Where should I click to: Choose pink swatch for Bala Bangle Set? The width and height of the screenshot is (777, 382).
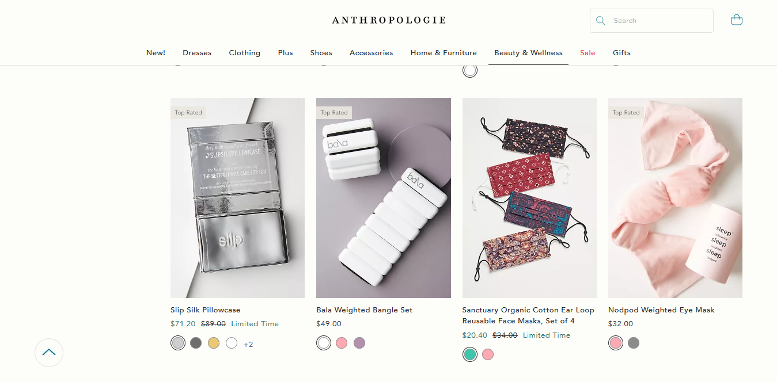tap(342, 343)
